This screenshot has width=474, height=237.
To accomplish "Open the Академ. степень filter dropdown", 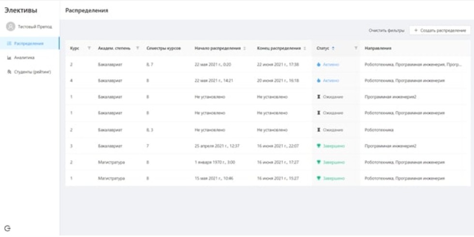I will pos(137,48).
